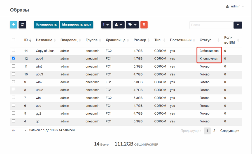Toggle the select-all checkbox in header
The image size is (252, 154).
pos(13,40)
